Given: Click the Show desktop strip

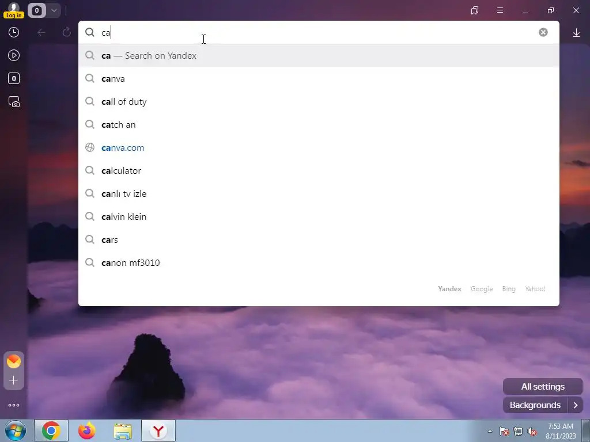Looking at the screenshot, I should 586,430.
